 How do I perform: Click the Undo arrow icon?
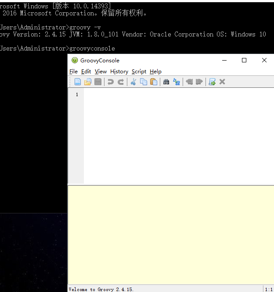click(111, 82)
